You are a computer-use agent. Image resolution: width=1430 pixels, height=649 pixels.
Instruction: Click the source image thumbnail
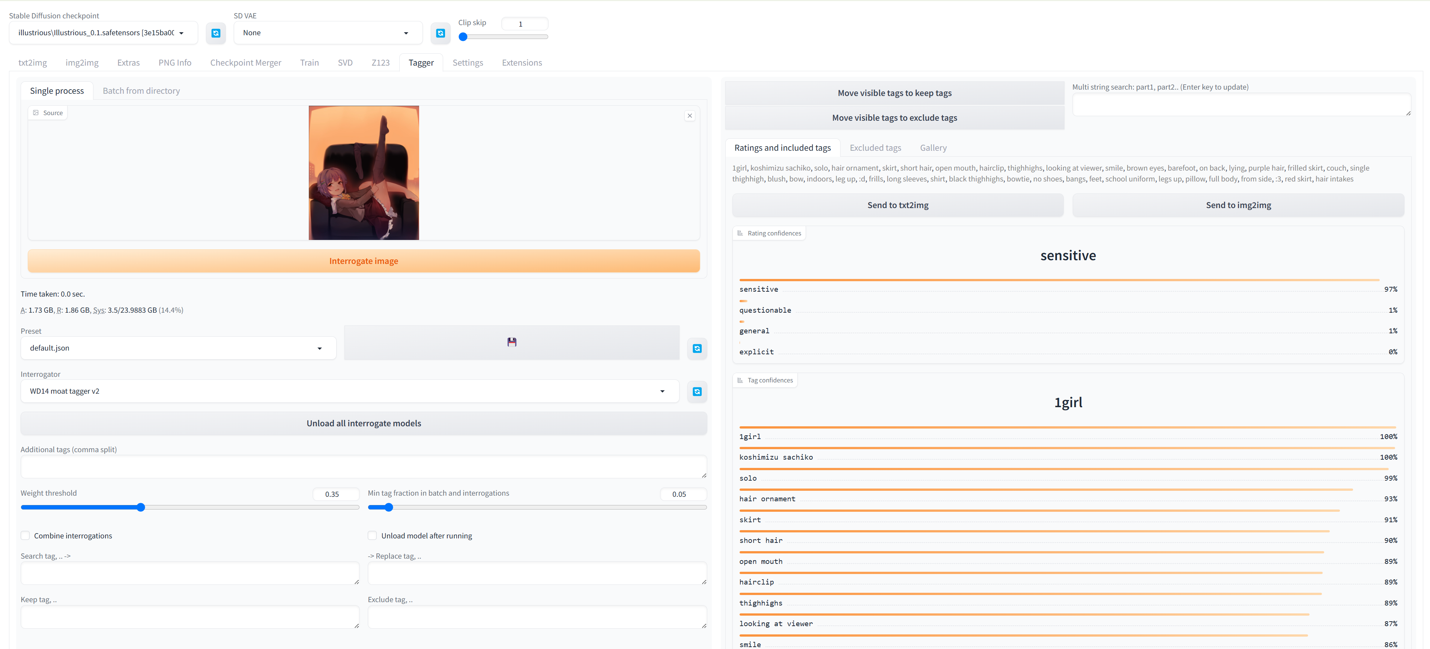(x=364, y=173)
